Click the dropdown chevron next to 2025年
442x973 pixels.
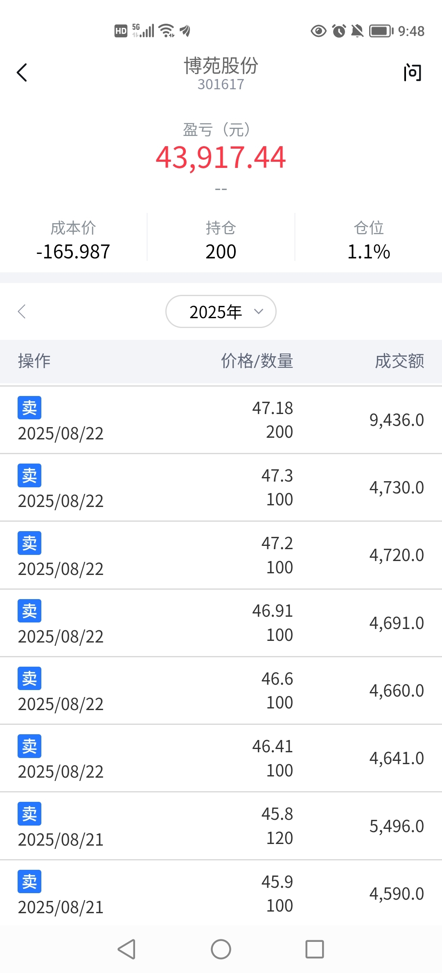click(x=258, y=311)
